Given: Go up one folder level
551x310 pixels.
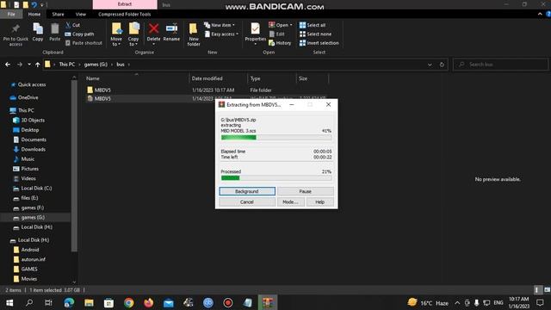Looking at the screenshot, I should (x=37, y=65).
